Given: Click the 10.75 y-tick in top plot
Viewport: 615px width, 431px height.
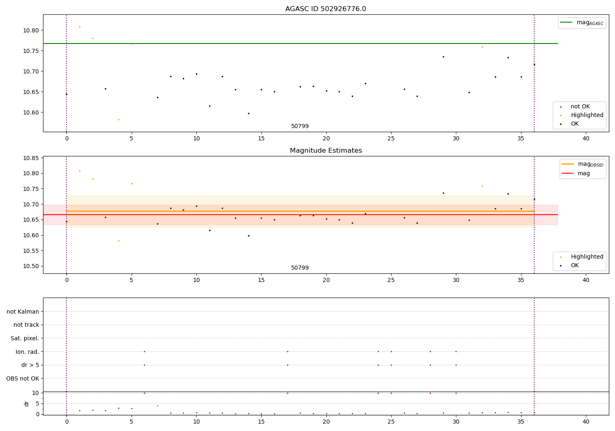Looking at the screenshot, I should (30, 51).
